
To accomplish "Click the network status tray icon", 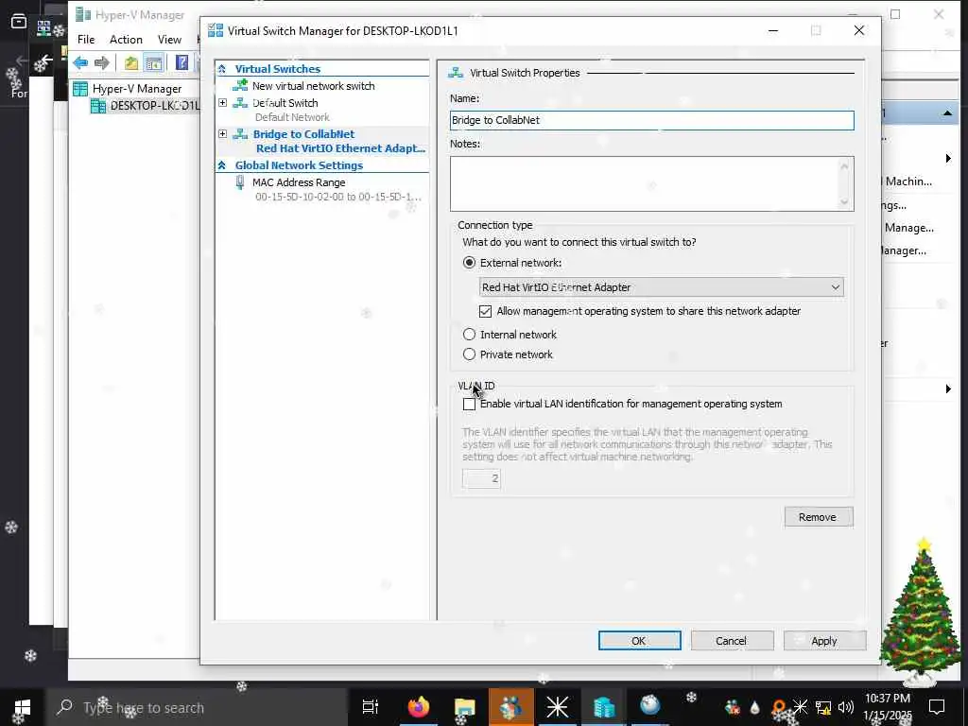I will [x=823, y=707].
